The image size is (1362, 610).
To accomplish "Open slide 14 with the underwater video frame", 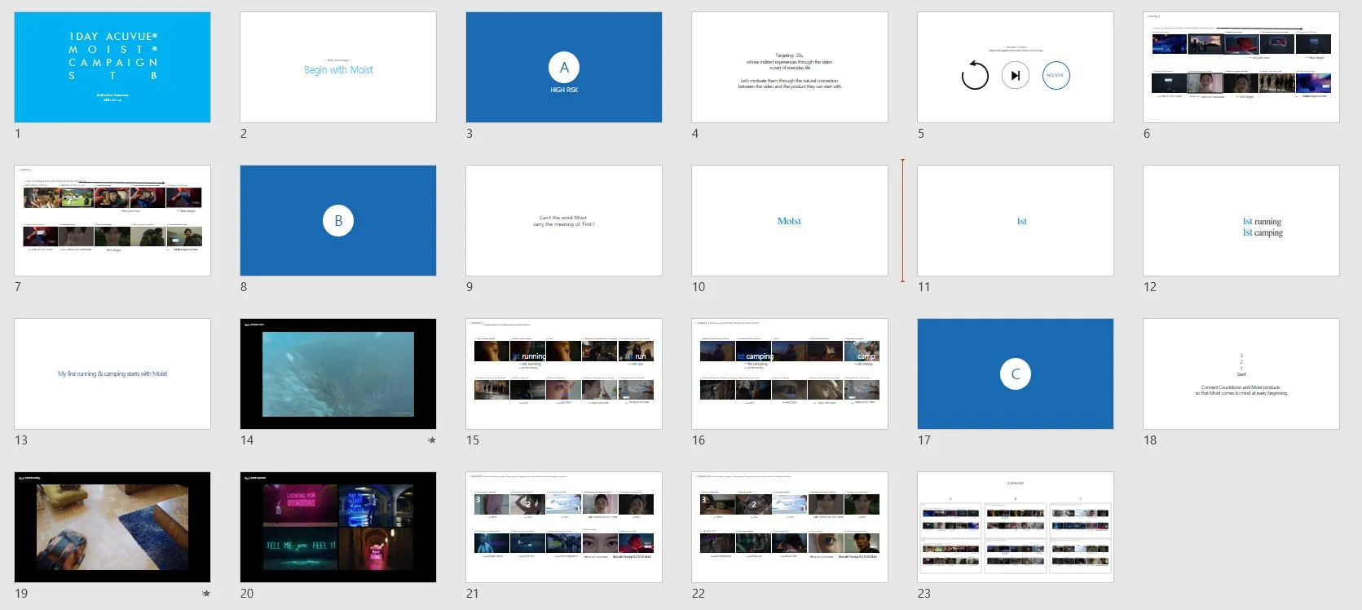I will click(338, 374).
